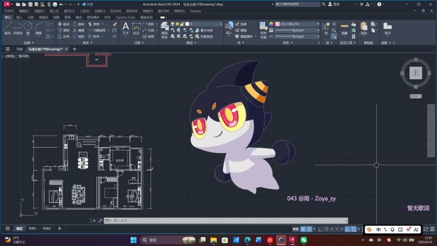
Task: Add a new layout with plus button
Action: (x=59, y=229)
